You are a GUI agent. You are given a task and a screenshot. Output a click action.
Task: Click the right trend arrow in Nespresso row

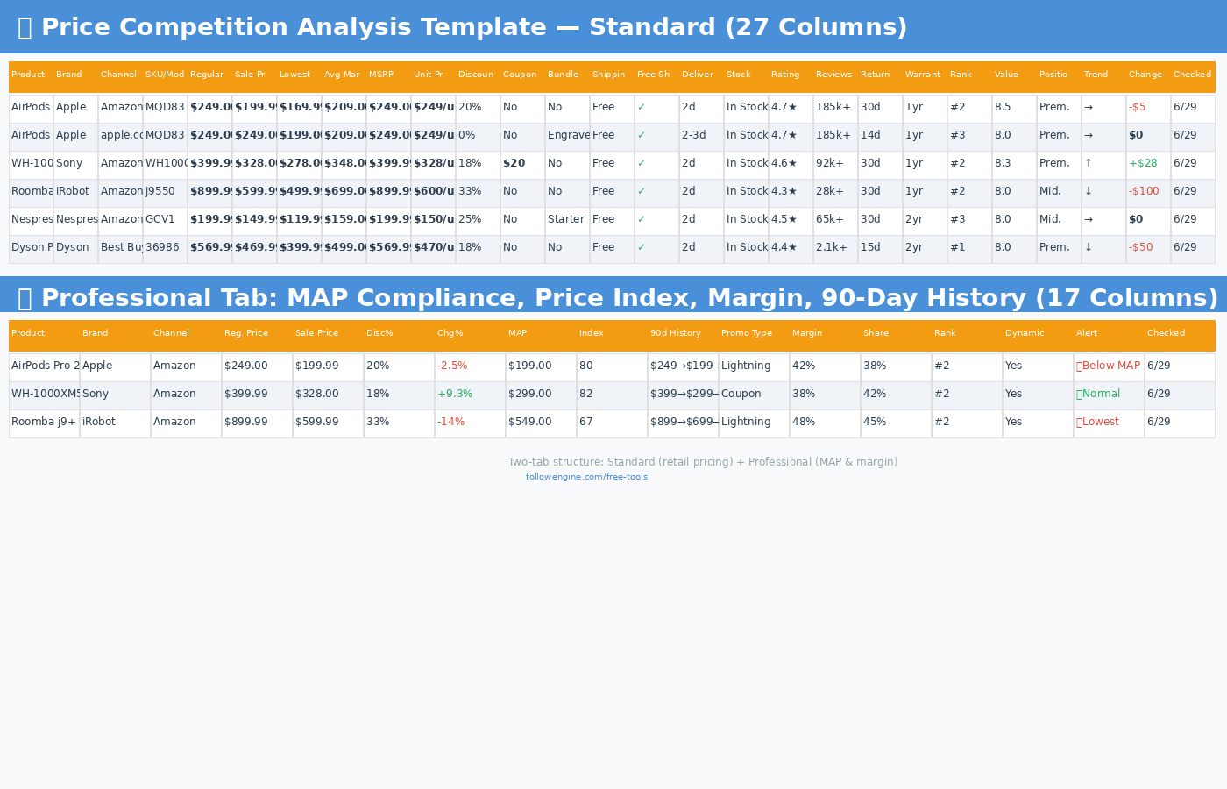1089,220
